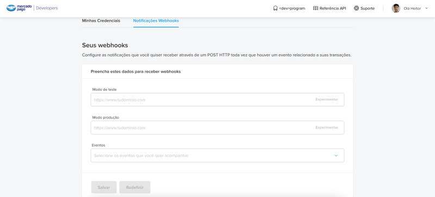The height and width of the screenshot is (197, 435).
Task: Click Experimentar in Modo produção field
Action: (327, 128)
